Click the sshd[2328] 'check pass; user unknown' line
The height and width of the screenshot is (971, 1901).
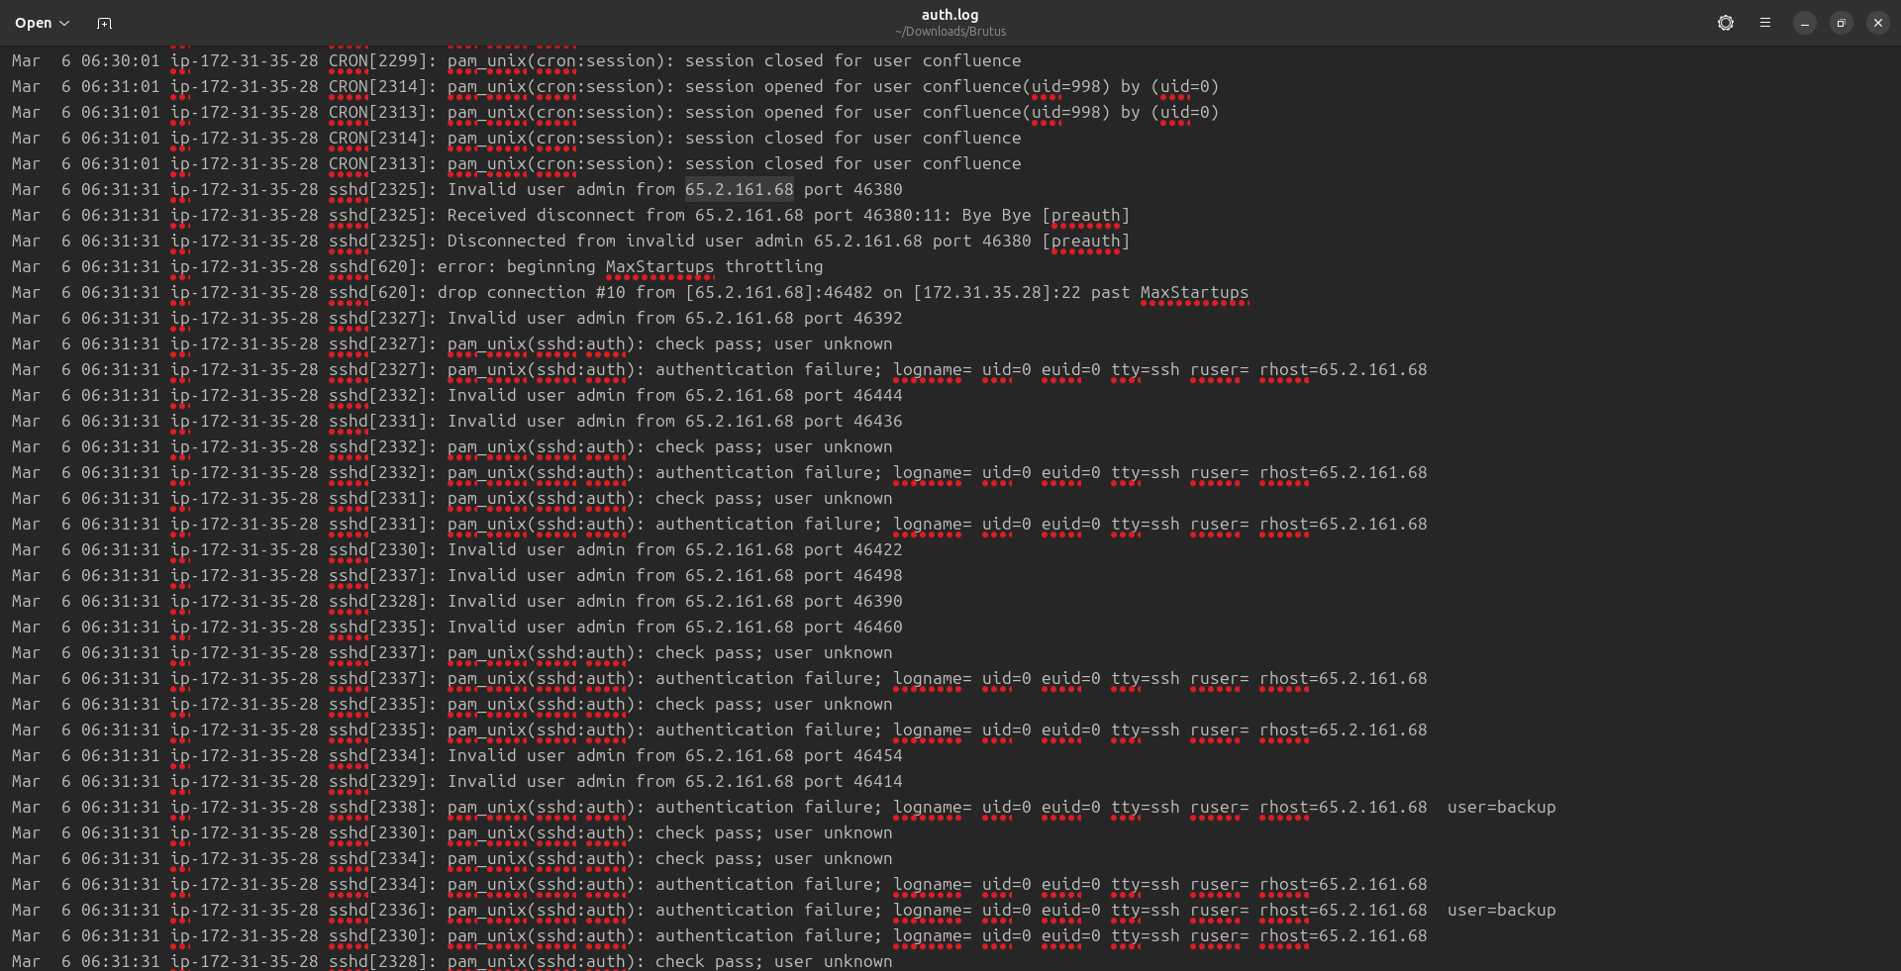tap(452, 961)
